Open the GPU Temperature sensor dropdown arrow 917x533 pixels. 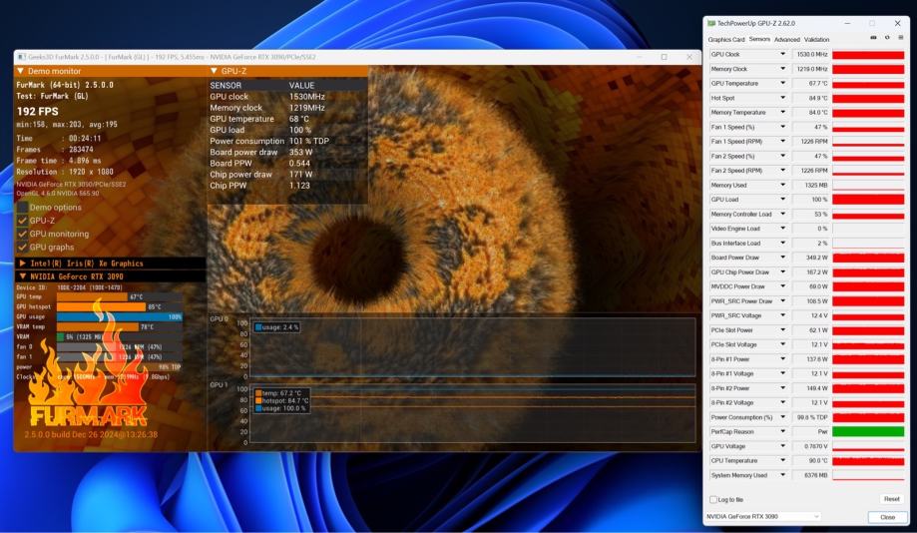click(782, 84)
